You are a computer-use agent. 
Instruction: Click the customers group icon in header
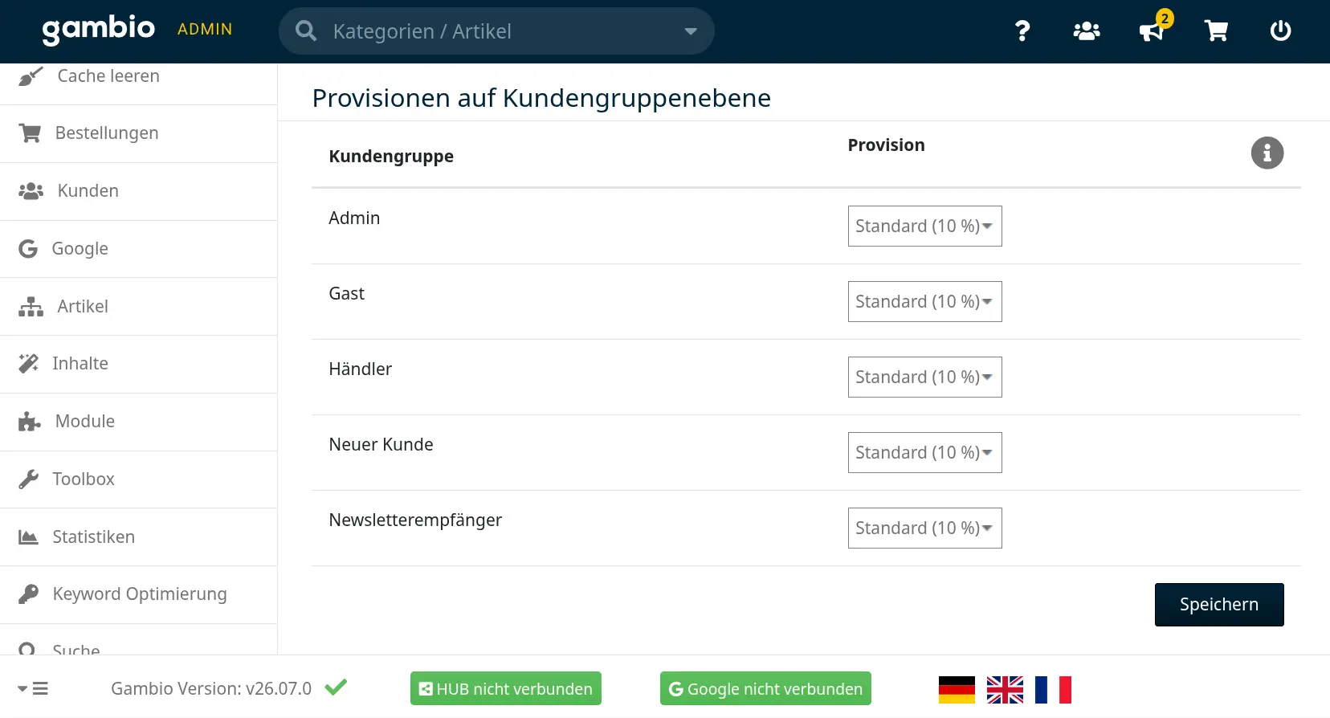1087,31
